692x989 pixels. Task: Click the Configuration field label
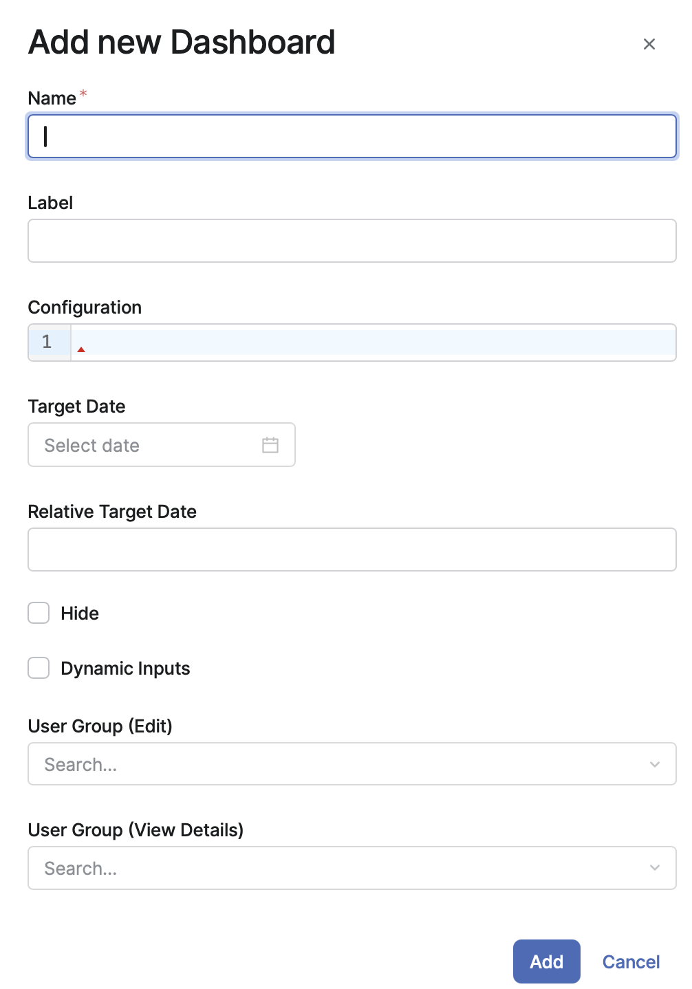pos(85,307)
